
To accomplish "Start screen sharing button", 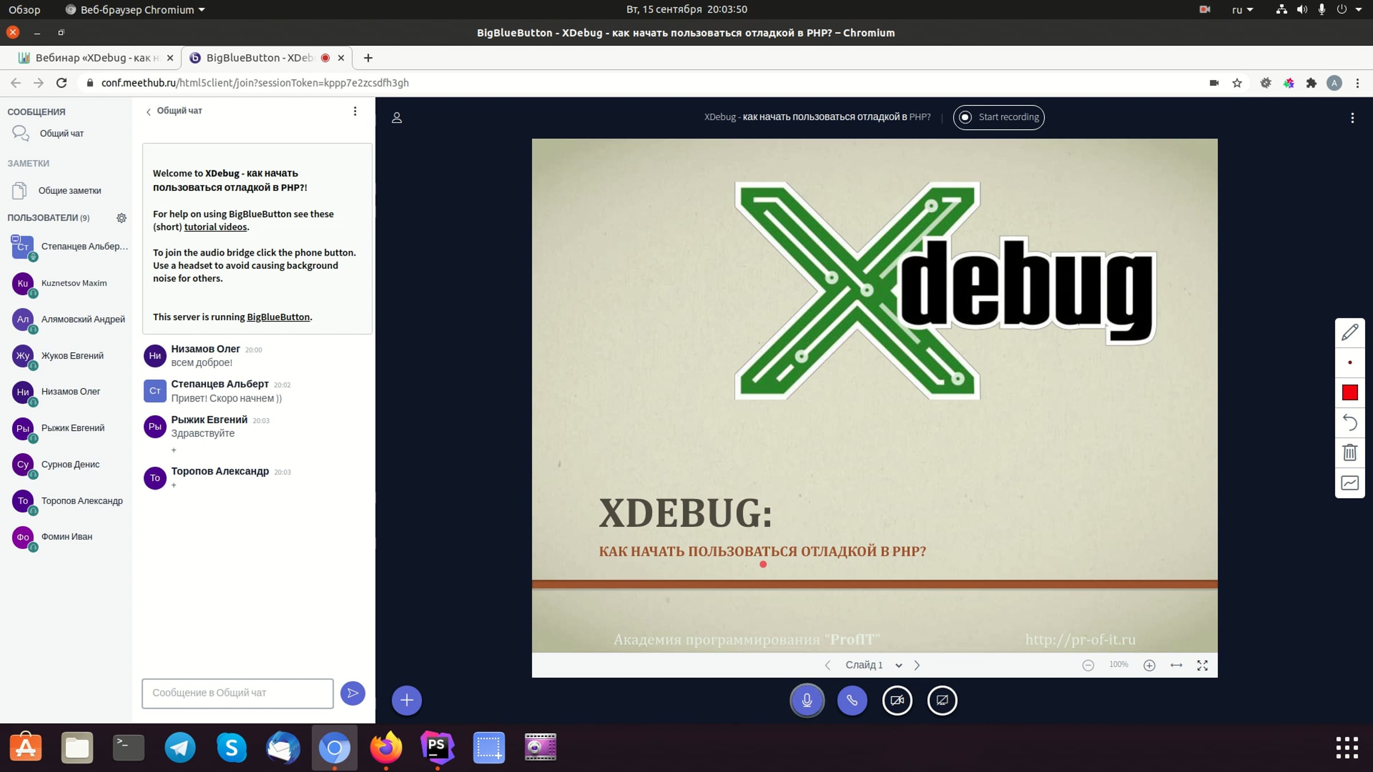I will (x=942, y=700).
